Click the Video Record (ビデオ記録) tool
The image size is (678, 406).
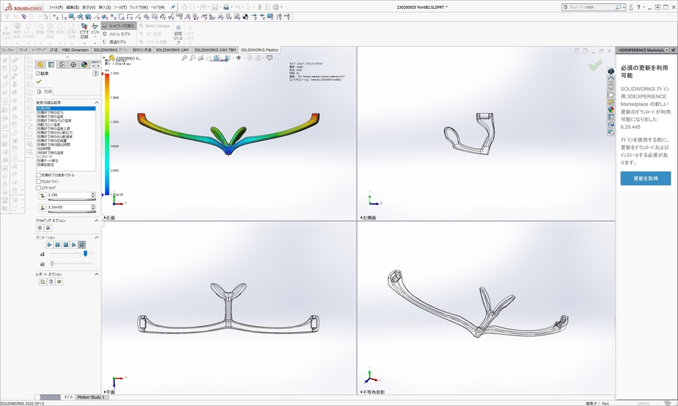84,32
